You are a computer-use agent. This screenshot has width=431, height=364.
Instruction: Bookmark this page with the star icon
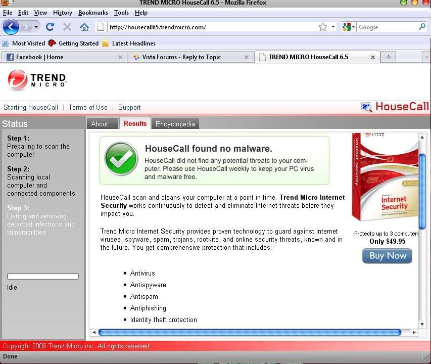tap(323, 27)
